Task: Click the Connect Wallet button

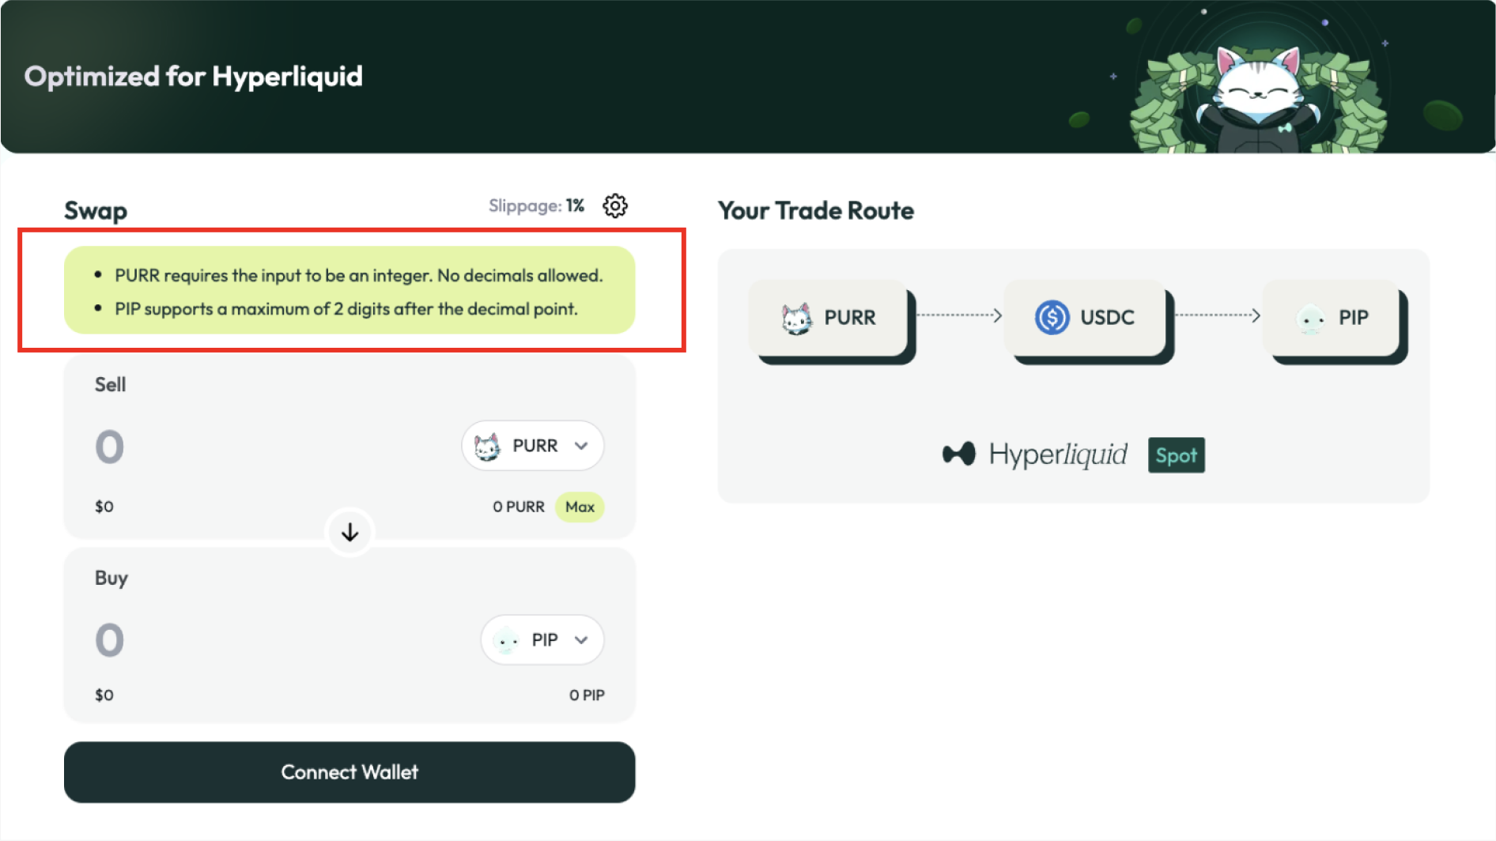Action: [349, 772]
